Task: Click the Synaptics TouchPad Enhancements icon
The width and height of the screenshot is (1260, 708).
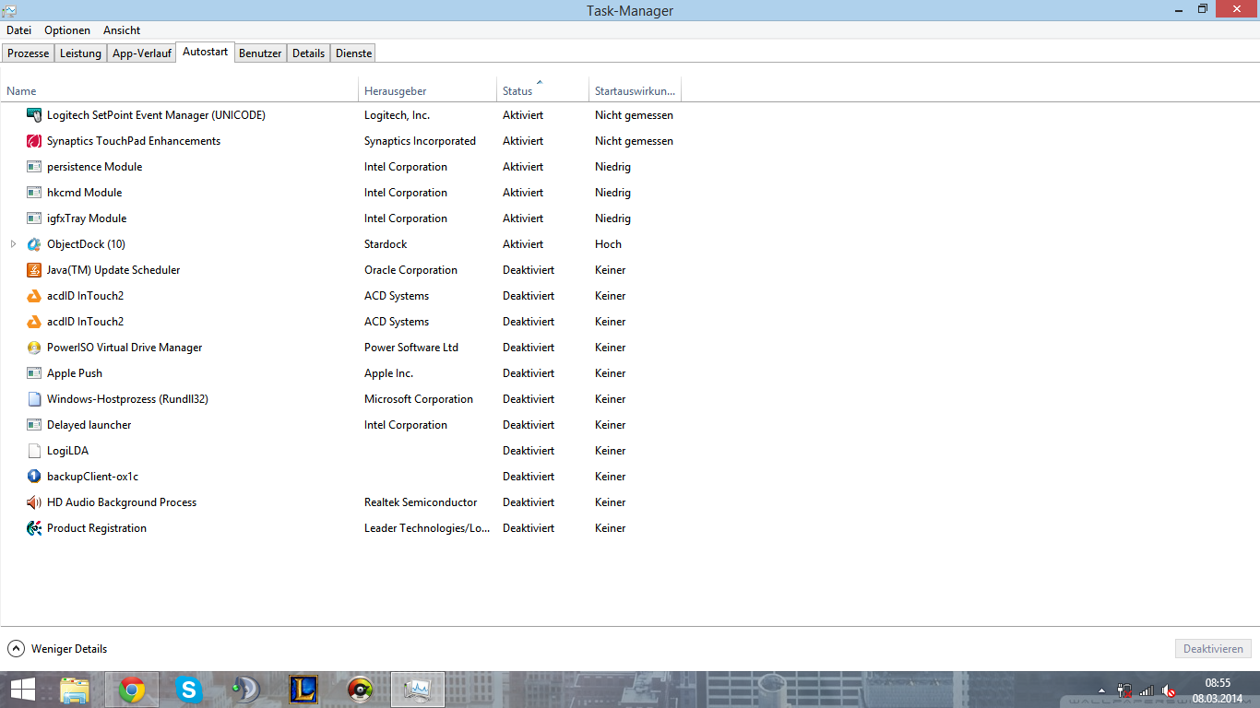Action: click(34, 141)
